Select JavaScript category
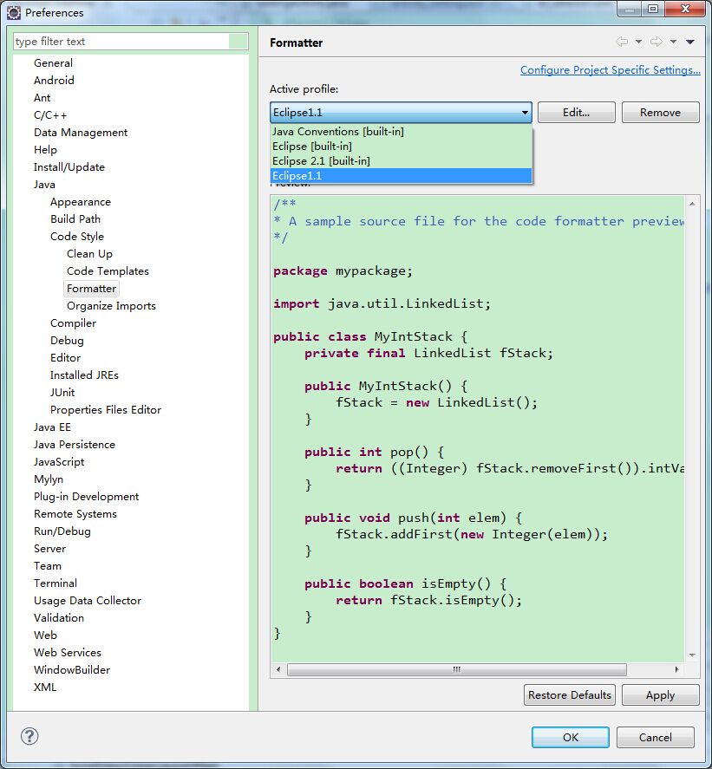This screenshot has width=712, height=769. (x=59, y=461)
